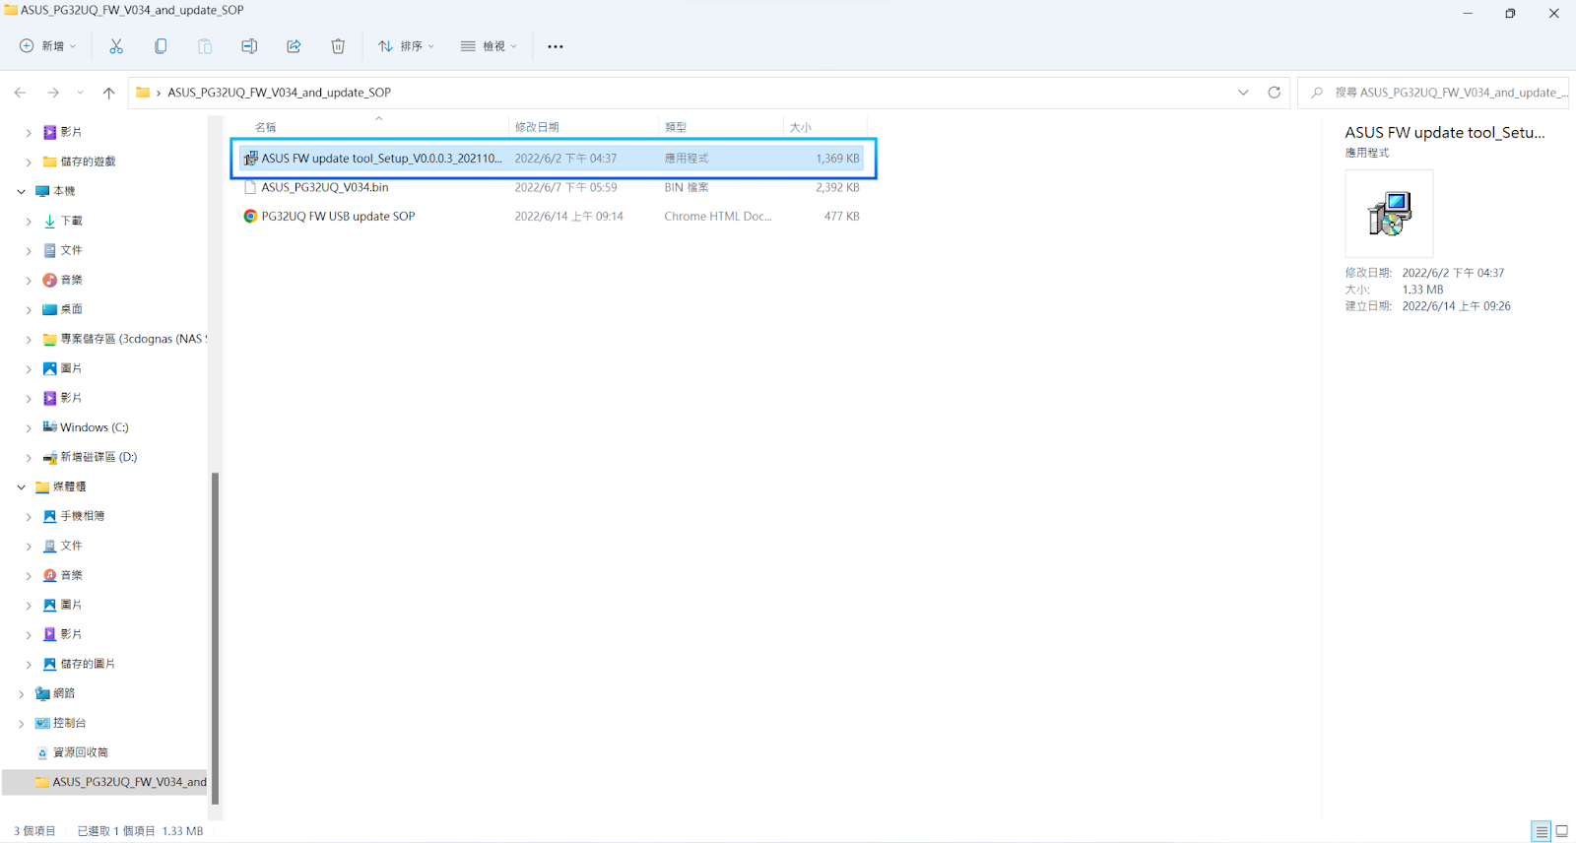Open 控制台 (Control Panel) in sidebar
1576x843 pixels.
pos(69,723)
